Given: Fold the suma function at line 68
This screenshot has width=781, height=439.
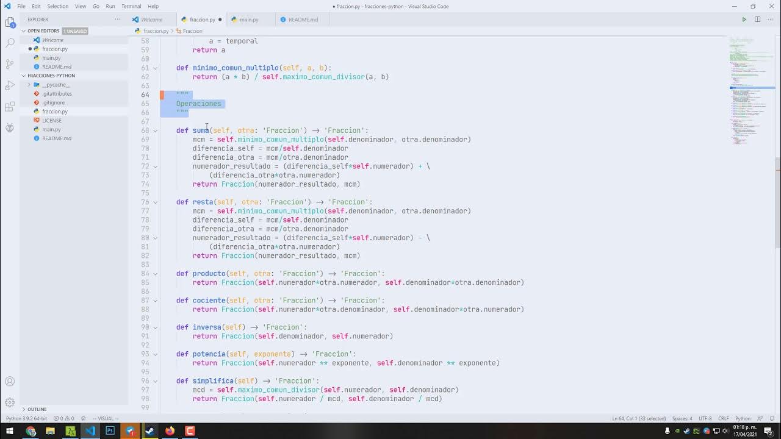Looking at the screenshot, I should click(x=155, y=130).
